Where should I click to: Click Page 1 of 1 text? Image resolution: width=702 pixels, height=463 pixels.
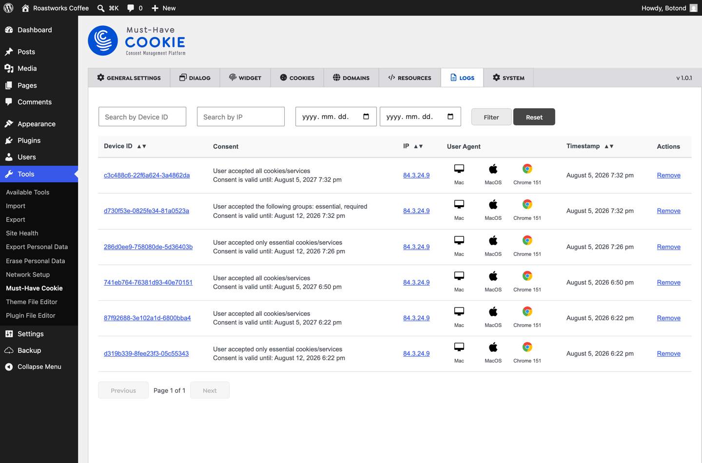pyautogui.click(x=169, y=390)
